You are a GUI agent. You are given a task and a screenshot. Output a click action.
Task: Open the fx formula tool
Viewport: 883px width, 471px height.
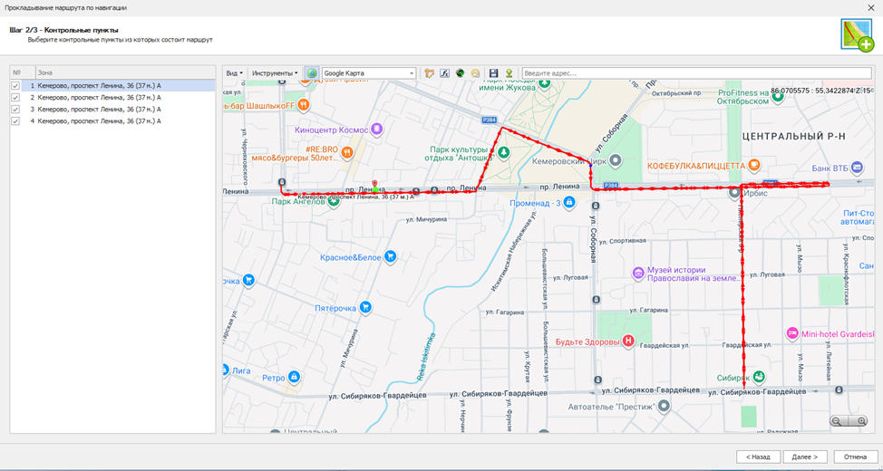pyautogui.click(x=444, y=73)
